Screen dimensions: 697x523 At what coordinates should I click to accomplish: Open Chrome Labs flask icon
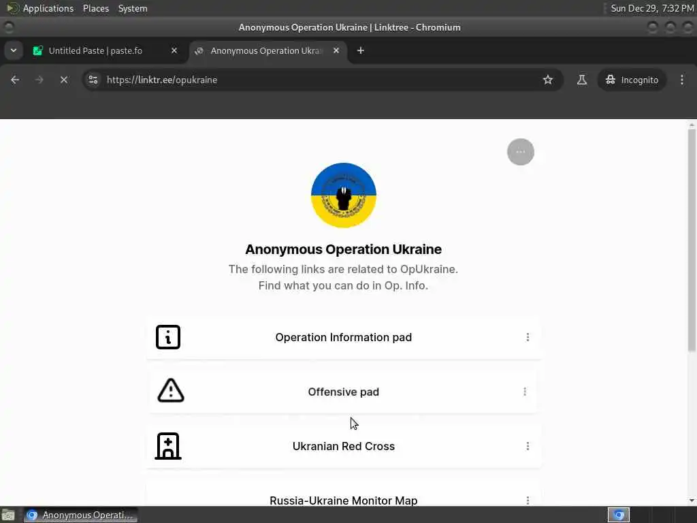pyautogui.click(x=581, y=80)
